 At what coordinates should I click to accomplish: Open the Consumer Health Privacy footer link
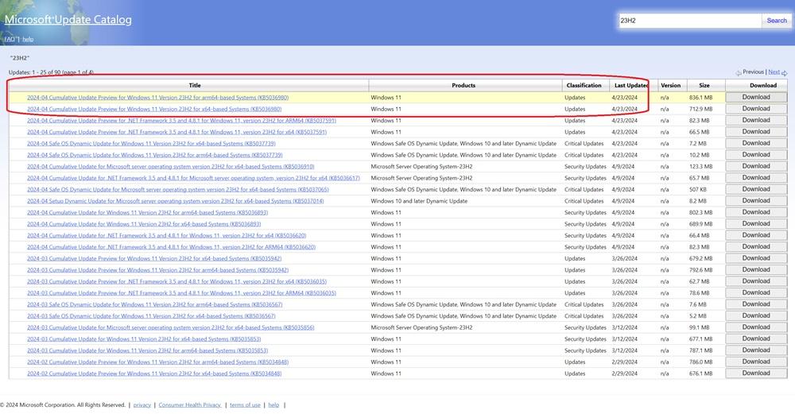pos(190,404)
